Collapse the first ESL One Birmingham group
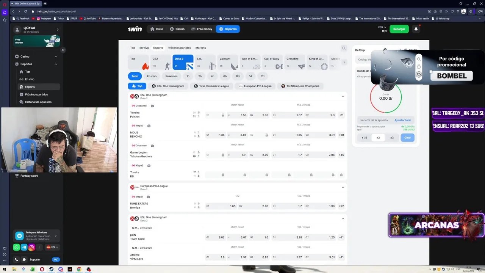 point(343,96)
